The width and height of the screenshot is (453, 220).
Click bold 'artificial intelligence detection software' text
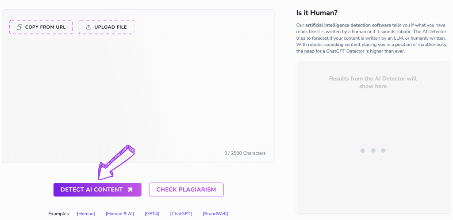click(348, 25)
